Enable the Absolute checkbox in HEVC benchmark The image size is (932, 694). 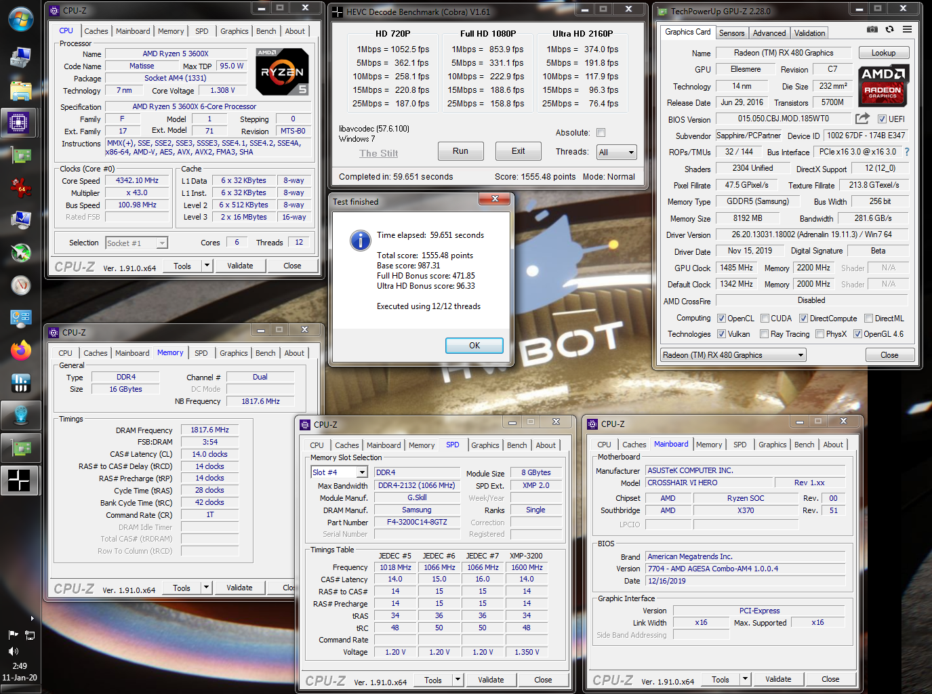click(601, 133)
